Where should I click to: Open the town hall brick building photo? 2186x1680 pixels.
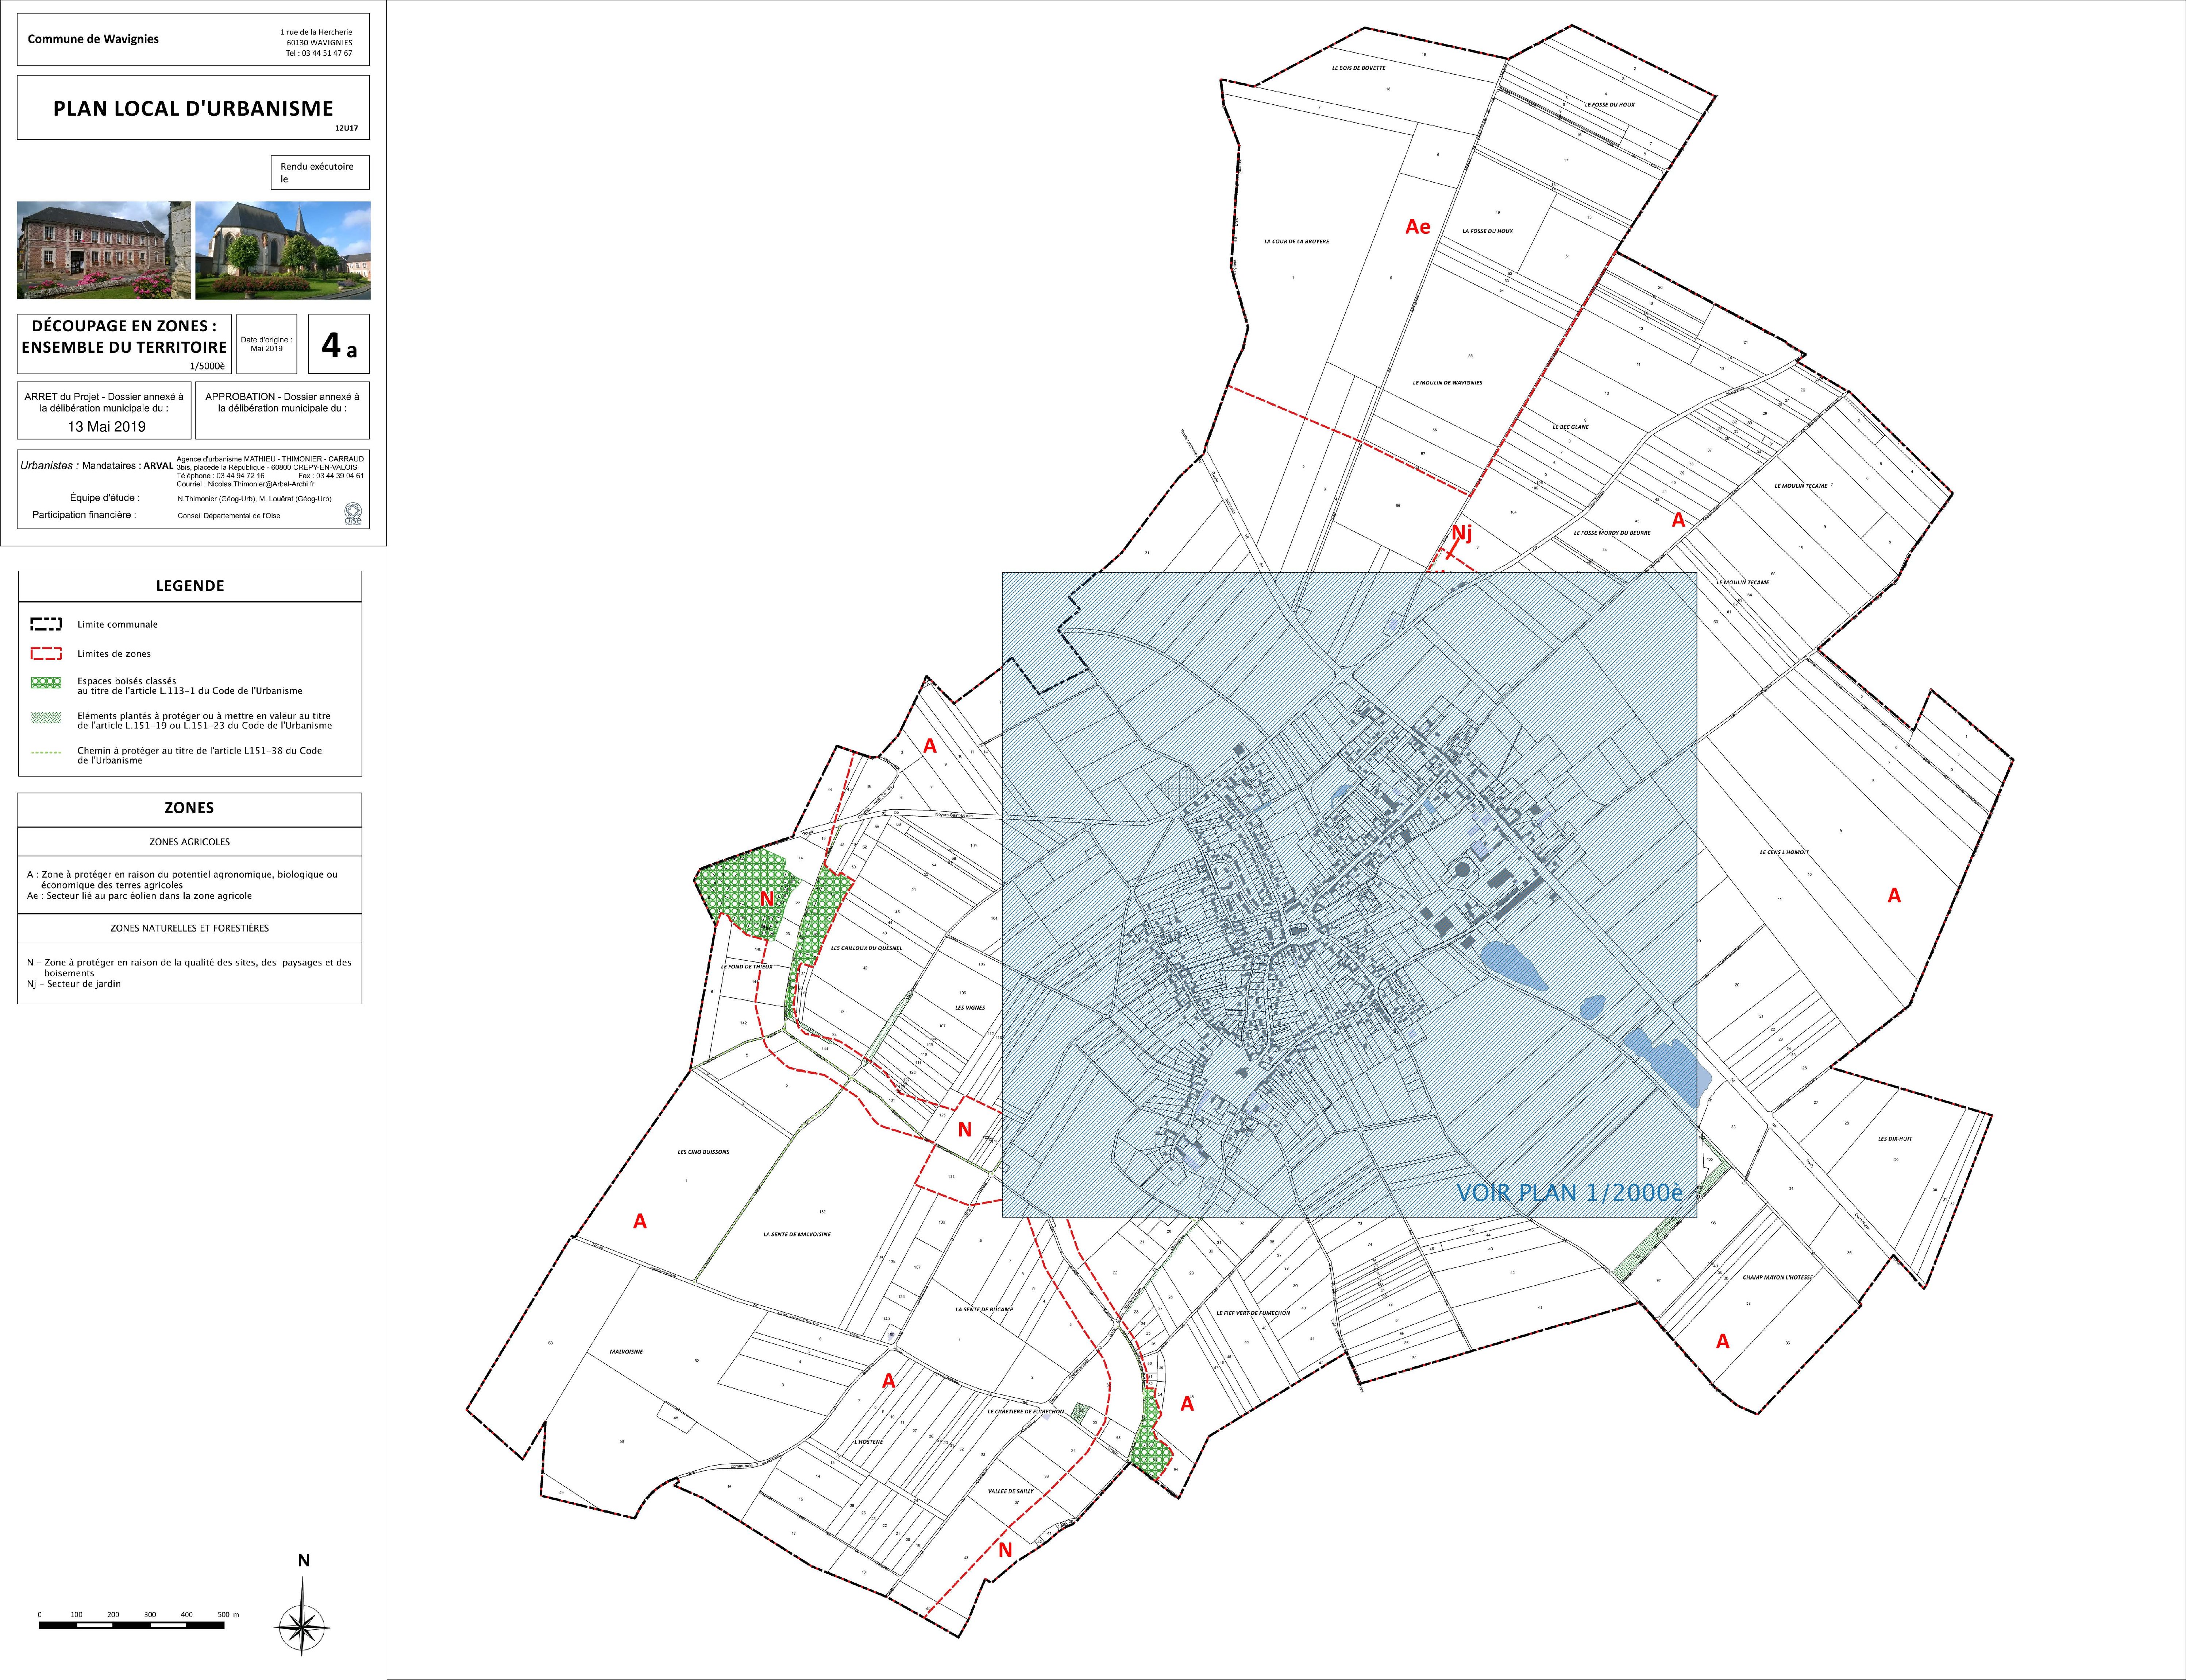tap(104, 250)
